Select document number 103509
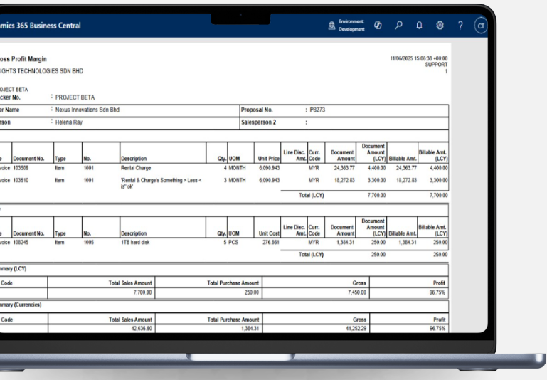The image size is (547, 380). coord(25,169)
